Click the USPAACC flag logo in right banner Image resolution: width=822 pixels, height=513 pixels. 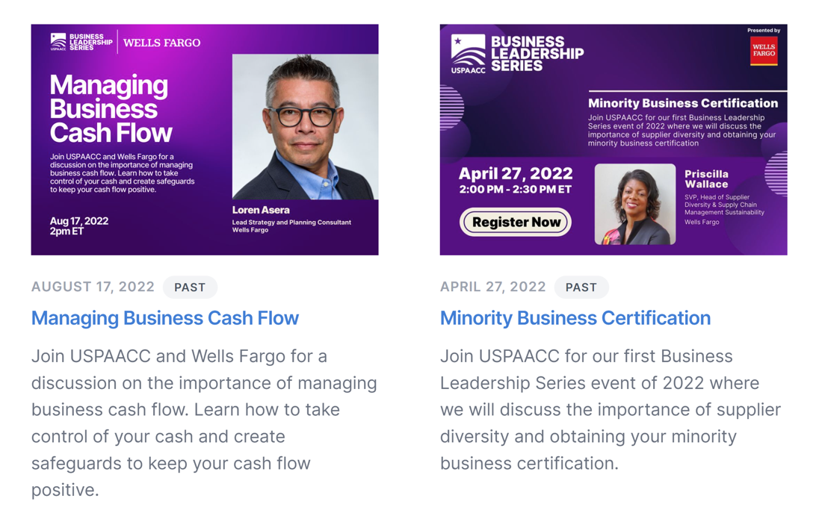pos(468,54)
